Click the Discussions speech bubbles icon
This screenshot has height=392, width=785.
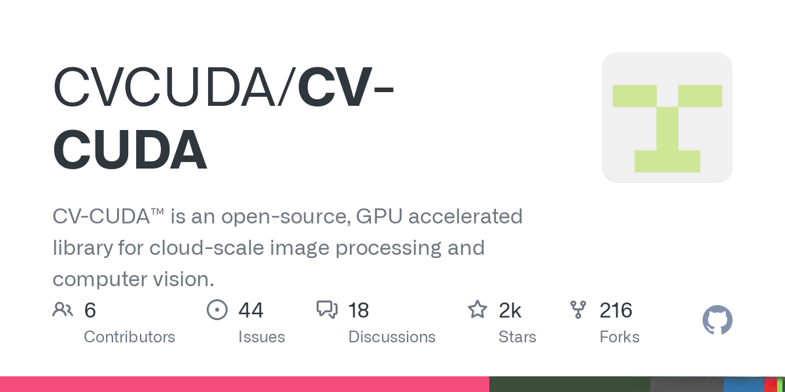click(x=326, y=310)
